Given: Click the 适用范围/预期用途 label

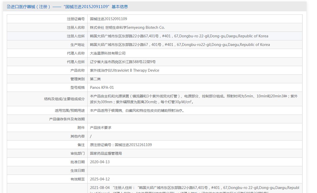Looking at the screenshot, I should (x=70, y=111).
